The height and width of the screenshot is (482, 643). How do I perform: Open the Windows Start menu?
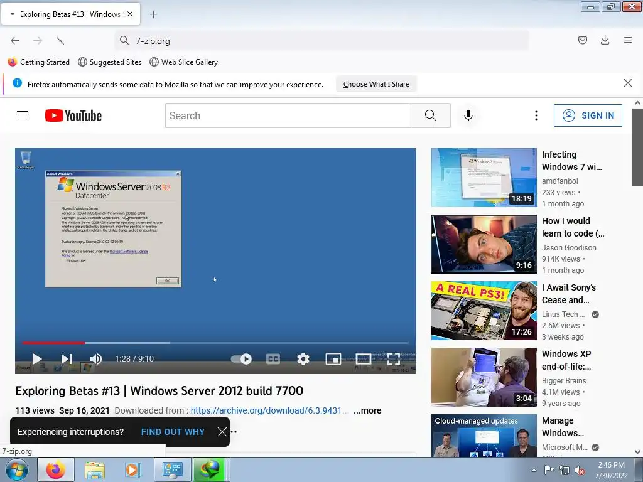[17, 469]
